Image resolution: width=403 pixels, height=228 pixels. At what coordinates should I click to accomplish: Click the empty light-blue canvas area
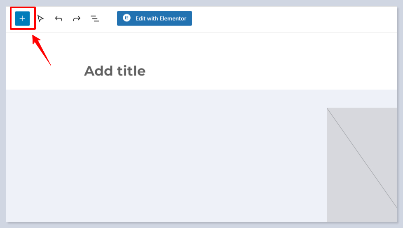tap(165, 157)
